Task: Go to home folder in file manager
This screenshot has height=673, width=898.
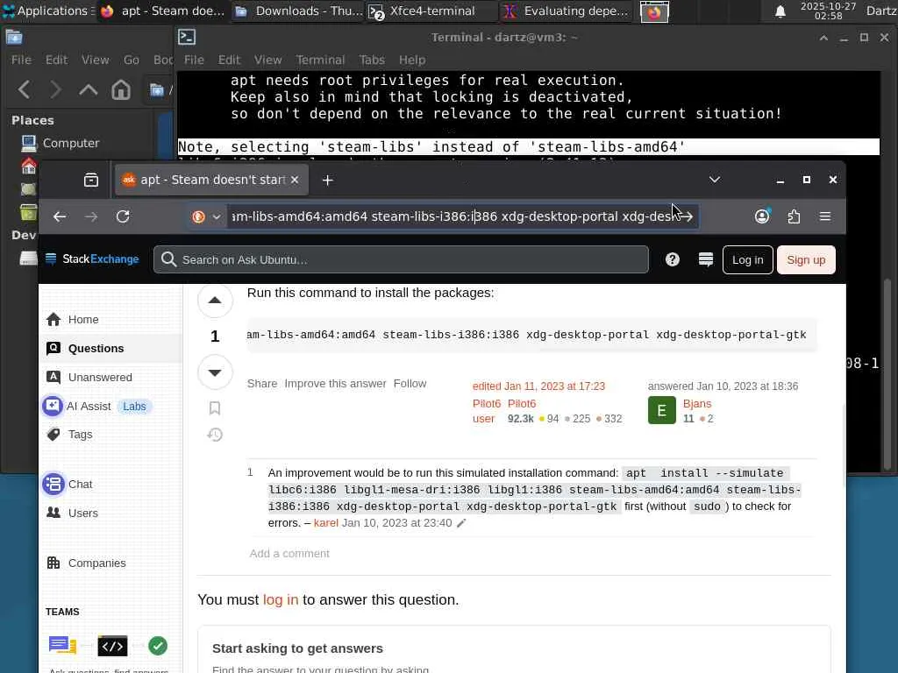Action: pyautogui.click(x=121, y=89)
